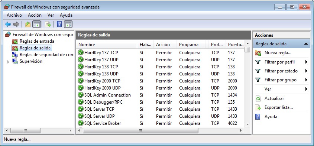The height and width of the screenshot is (146, 314).
Task: Click the Actualizar action
Action: click(274, 98)
